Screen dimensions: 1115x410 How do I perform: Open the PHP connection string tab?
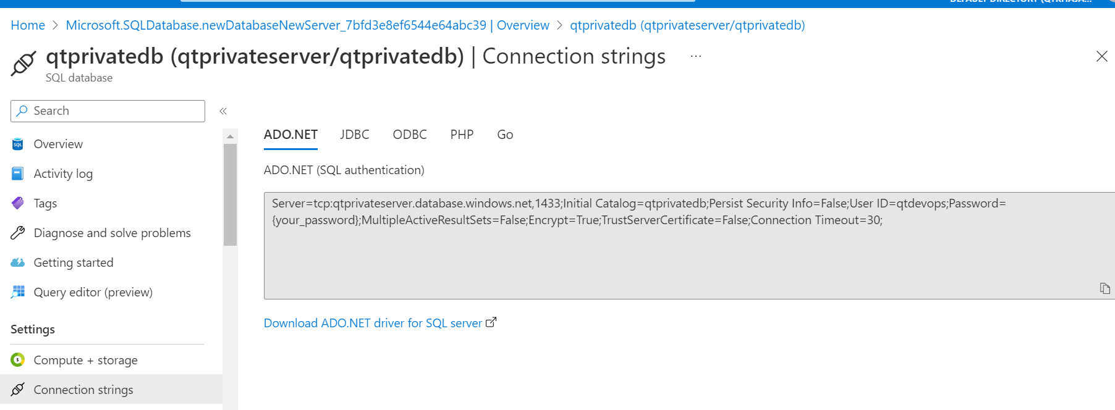click(x=461, y=135)
